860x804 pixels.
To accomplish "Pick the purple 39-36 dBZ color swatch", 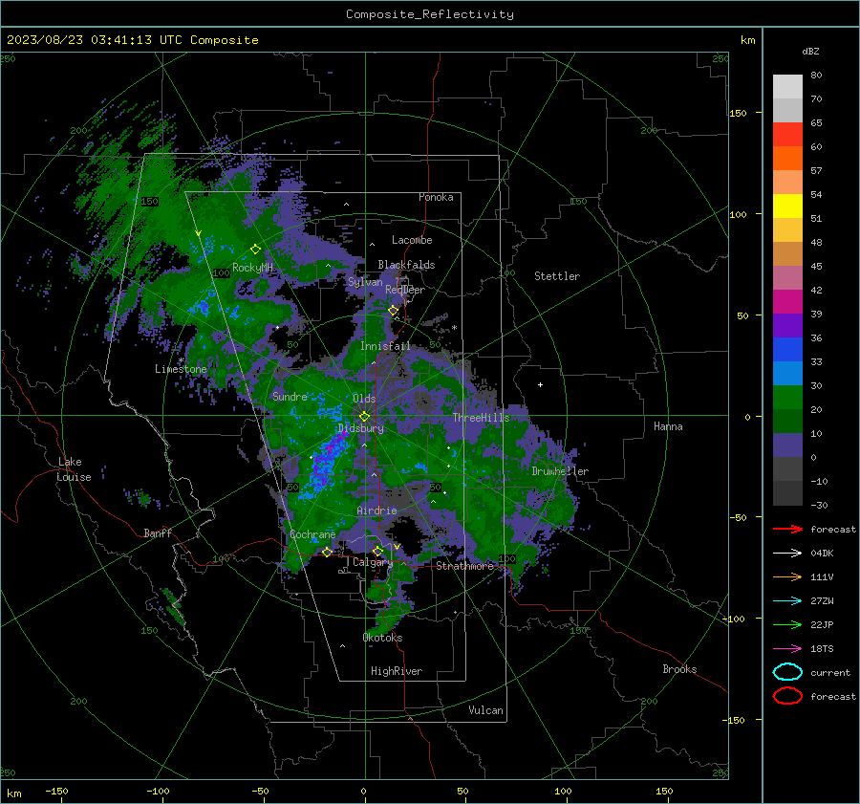I will (787, 326).
